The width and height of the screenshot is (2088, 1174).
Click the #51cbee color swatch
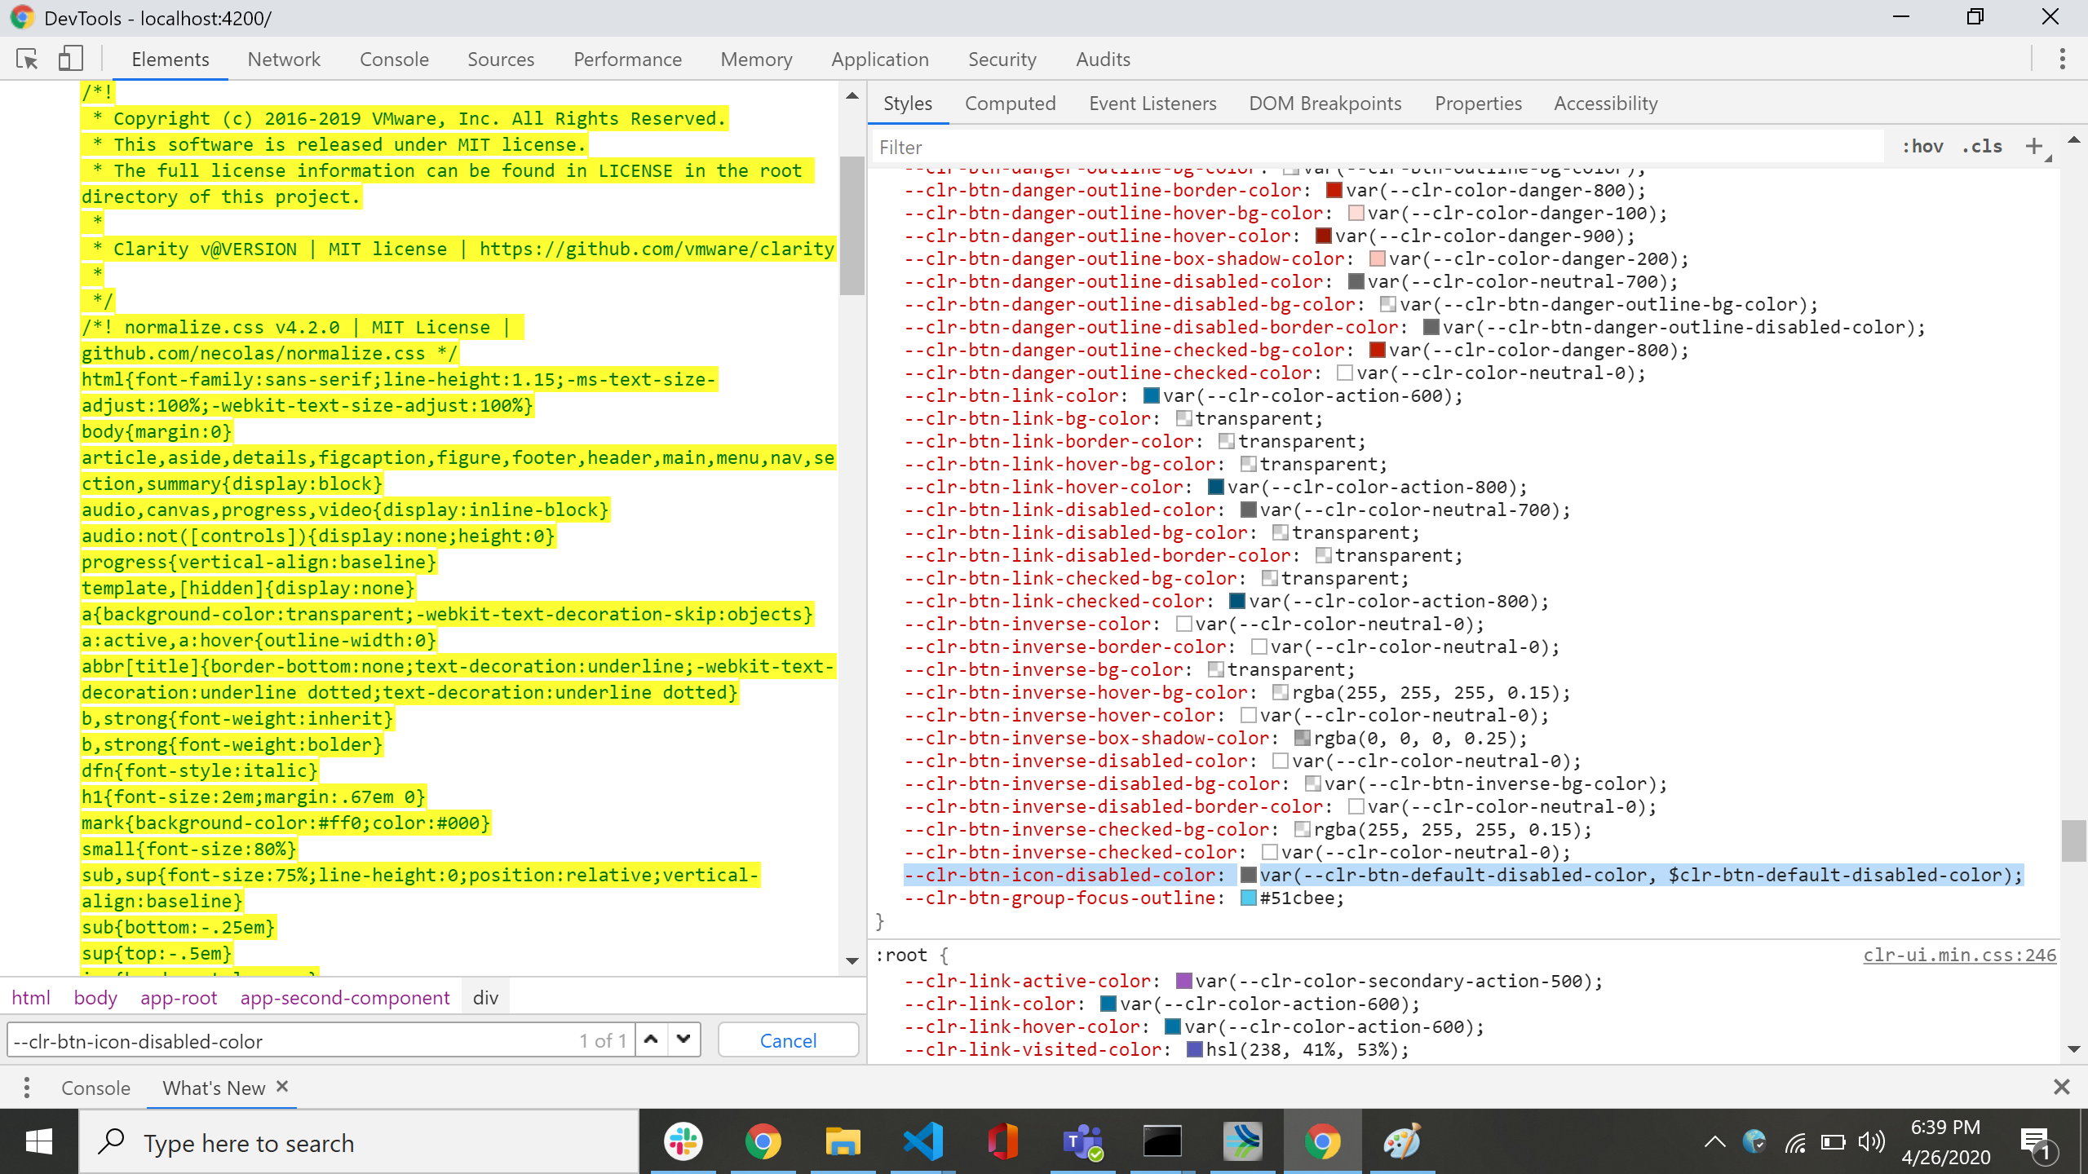1248,898
